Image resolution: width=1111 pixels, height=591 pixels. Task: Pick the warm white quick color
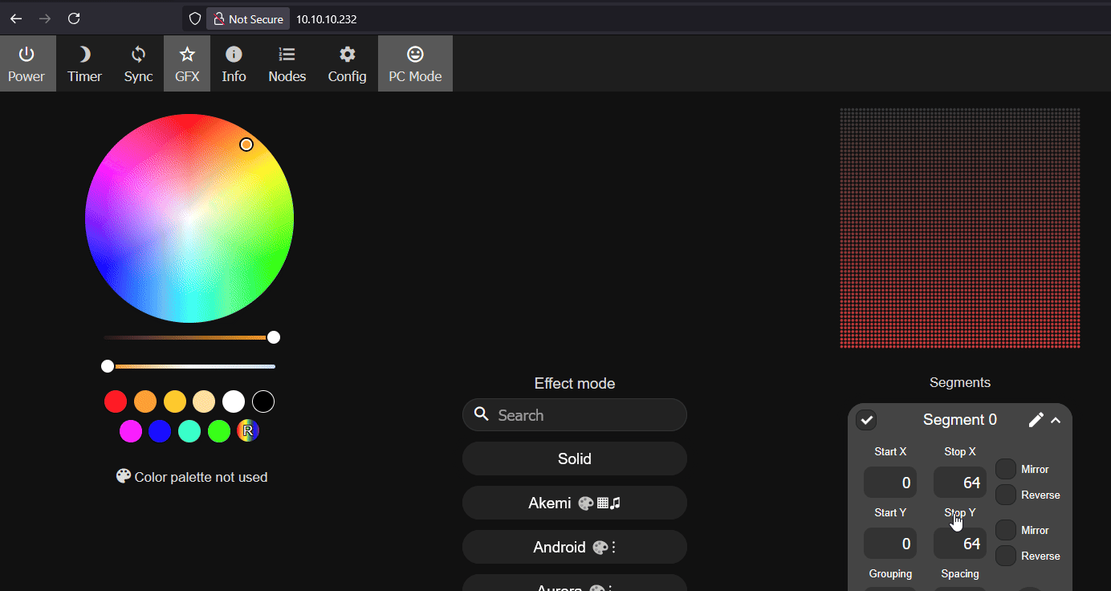click(x=204, y=401)
